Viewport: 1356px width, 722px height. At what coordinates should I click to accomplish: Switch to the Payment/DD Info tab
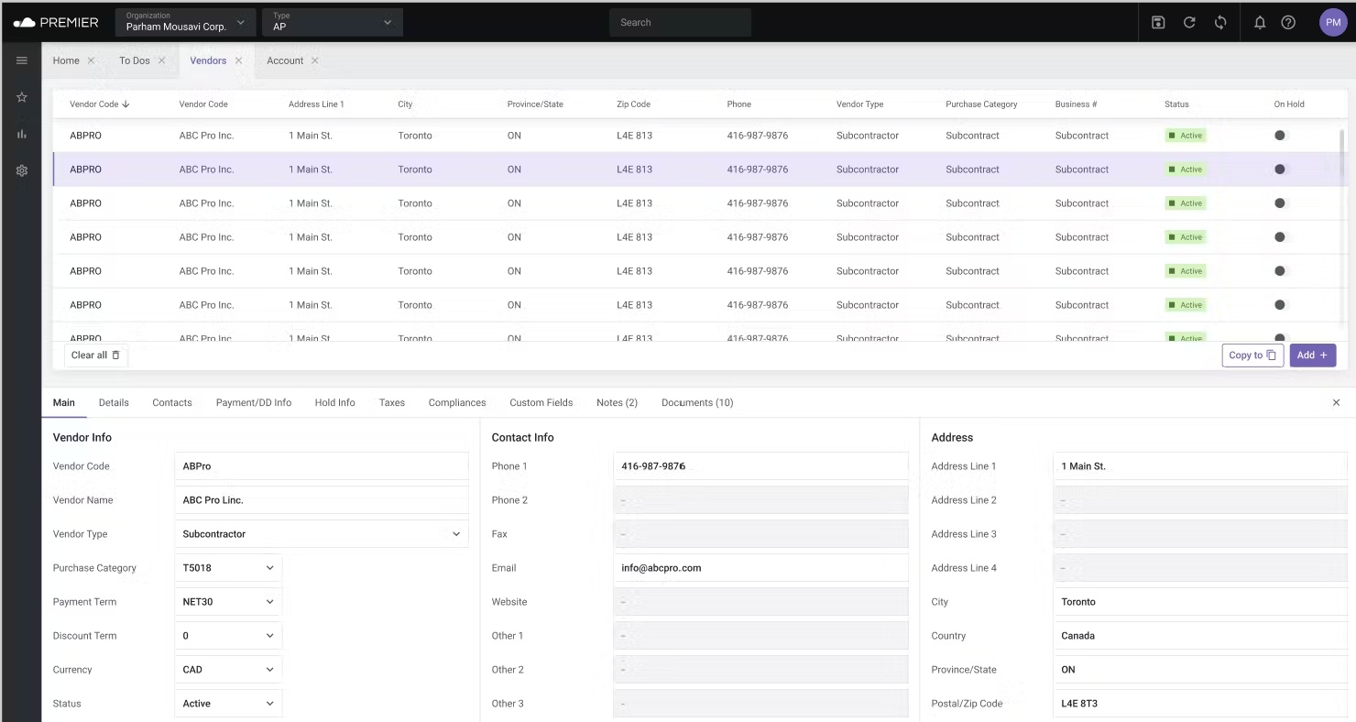(254, 402)
